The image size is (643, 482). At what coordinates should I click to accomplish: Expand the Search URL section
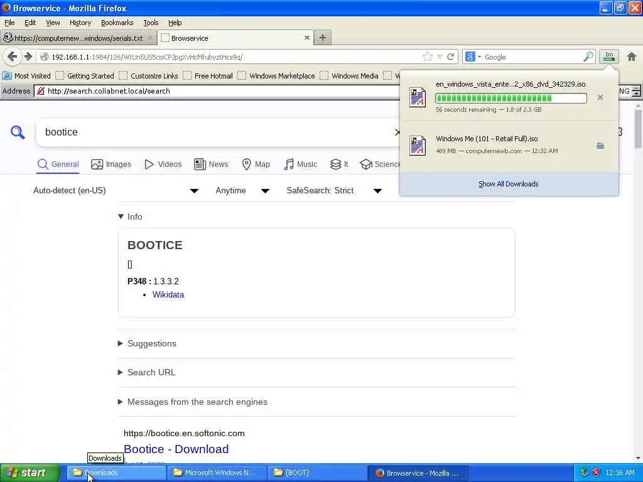pyautogui.click(x=147, y=372)
